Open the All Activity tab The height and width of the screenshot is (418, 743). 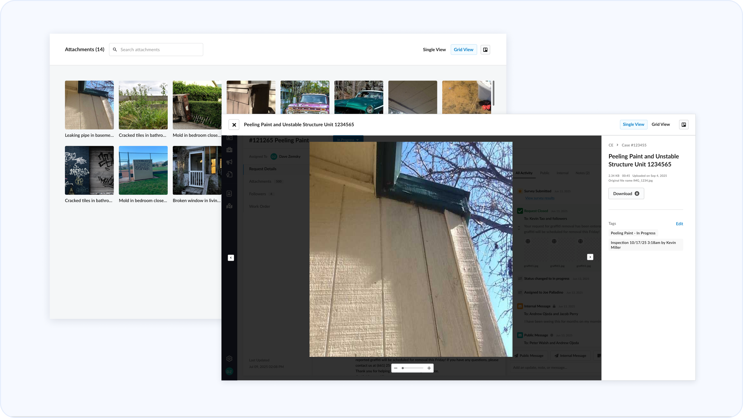pos(524,173)
